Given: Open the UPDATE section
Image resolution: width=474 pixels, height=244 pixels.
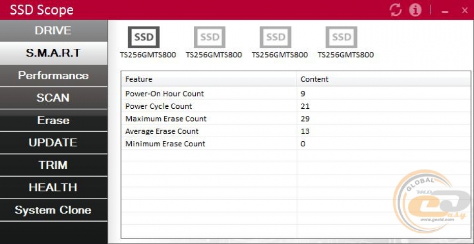Looking at the screenshot, I should click(x=53, y=142).
